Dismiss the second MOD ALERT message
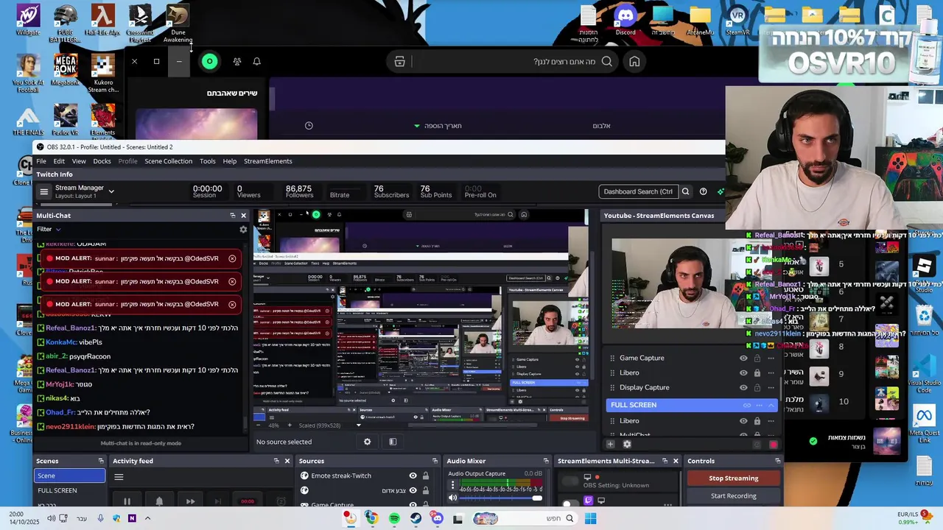Viewport: 943px width, 530px height. 232,281
